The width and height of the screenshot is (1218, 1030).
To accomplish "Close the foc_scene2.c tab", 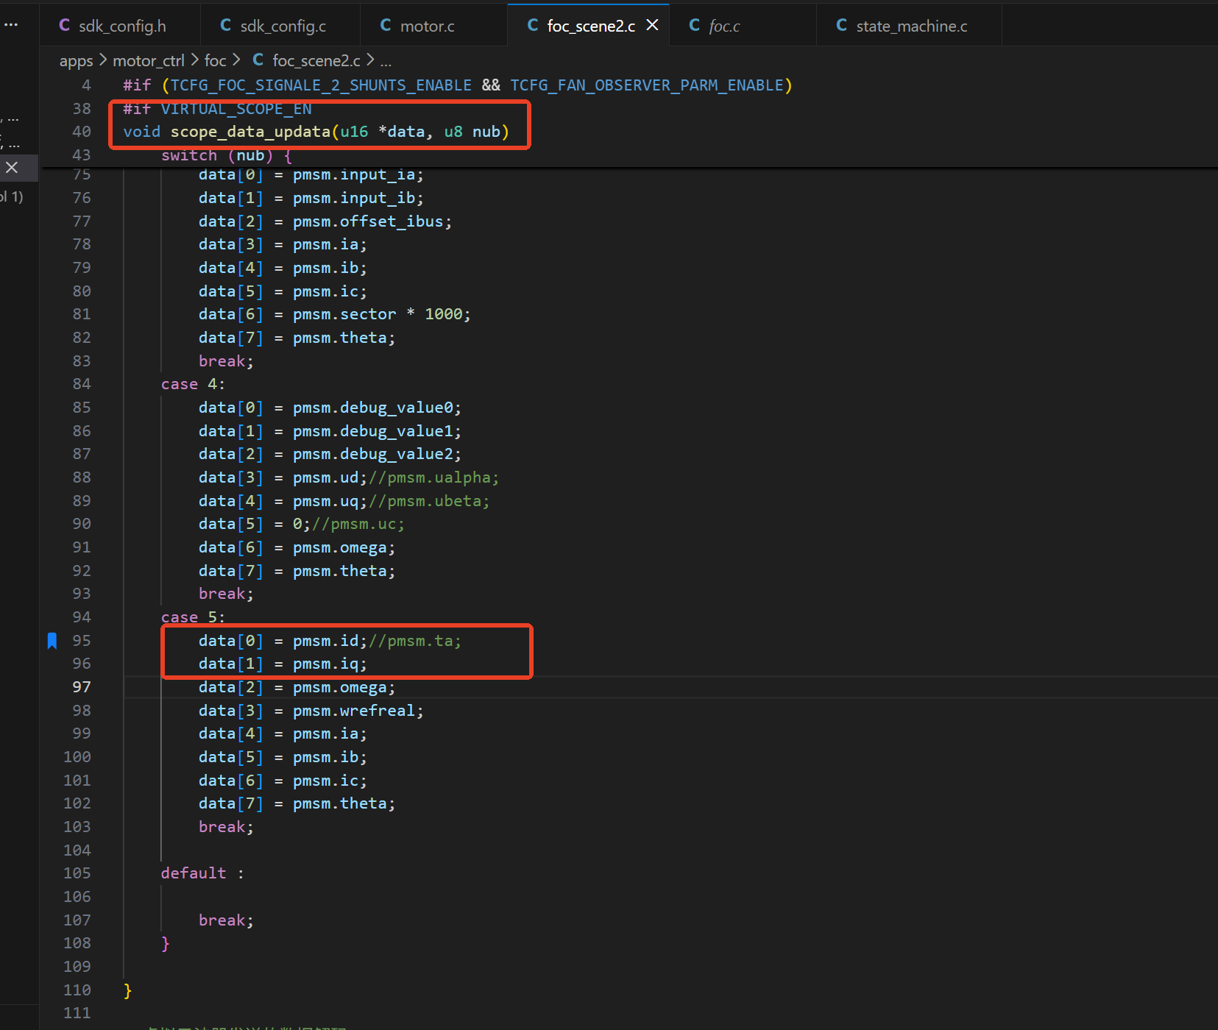I will [x=652, y=26].
